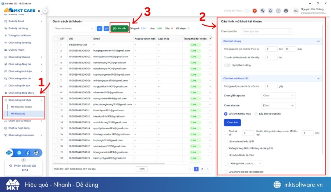This screenshot has height=192, width=331.
Task: Click next page arrow in pagination
Action: (x=208, y=169)
